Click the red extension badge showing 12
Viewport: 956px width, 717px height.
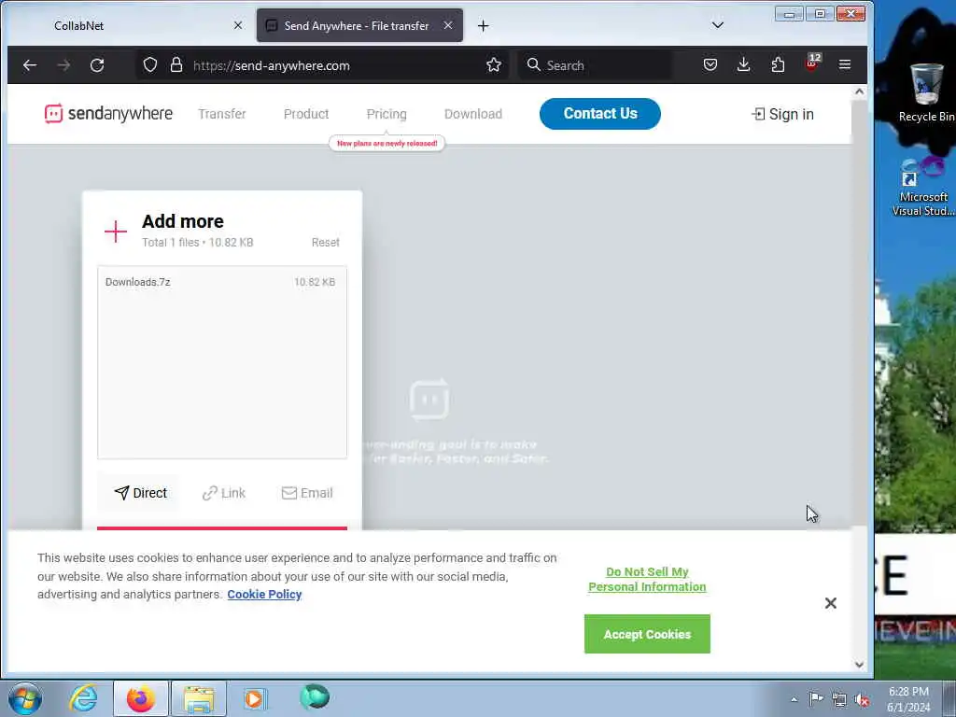click(812, 63)
